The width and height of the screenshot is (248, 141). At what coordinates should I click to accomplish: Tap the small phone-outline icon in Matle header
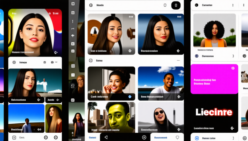tap(165, 5)
